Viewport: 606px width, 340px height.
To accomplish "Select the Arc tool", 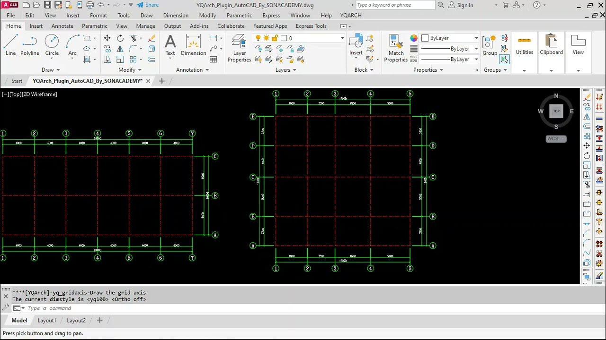I will click(72, 45).
